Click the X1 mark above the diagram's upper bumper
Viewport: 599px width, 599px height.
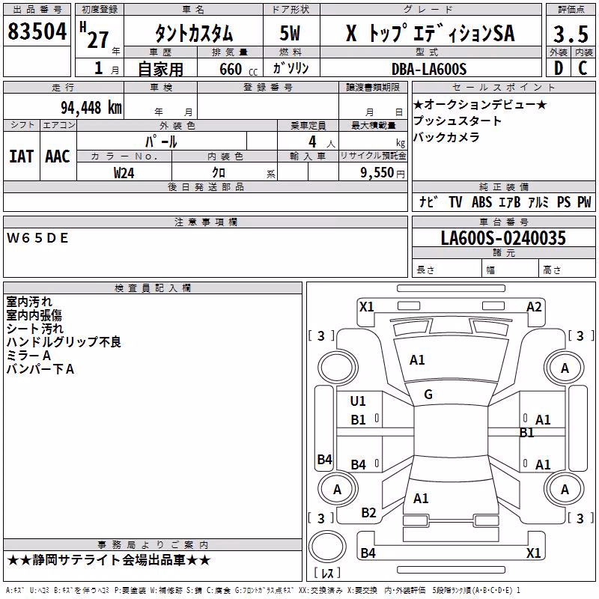coord(366,307)
